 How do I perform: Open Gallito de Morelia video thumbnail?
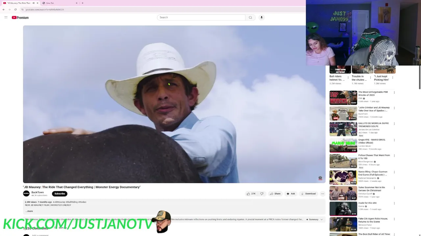pyautogui.click(x=343, y=129)
